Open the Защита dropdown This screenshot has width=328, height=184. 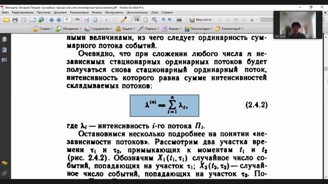pos(125,29)
